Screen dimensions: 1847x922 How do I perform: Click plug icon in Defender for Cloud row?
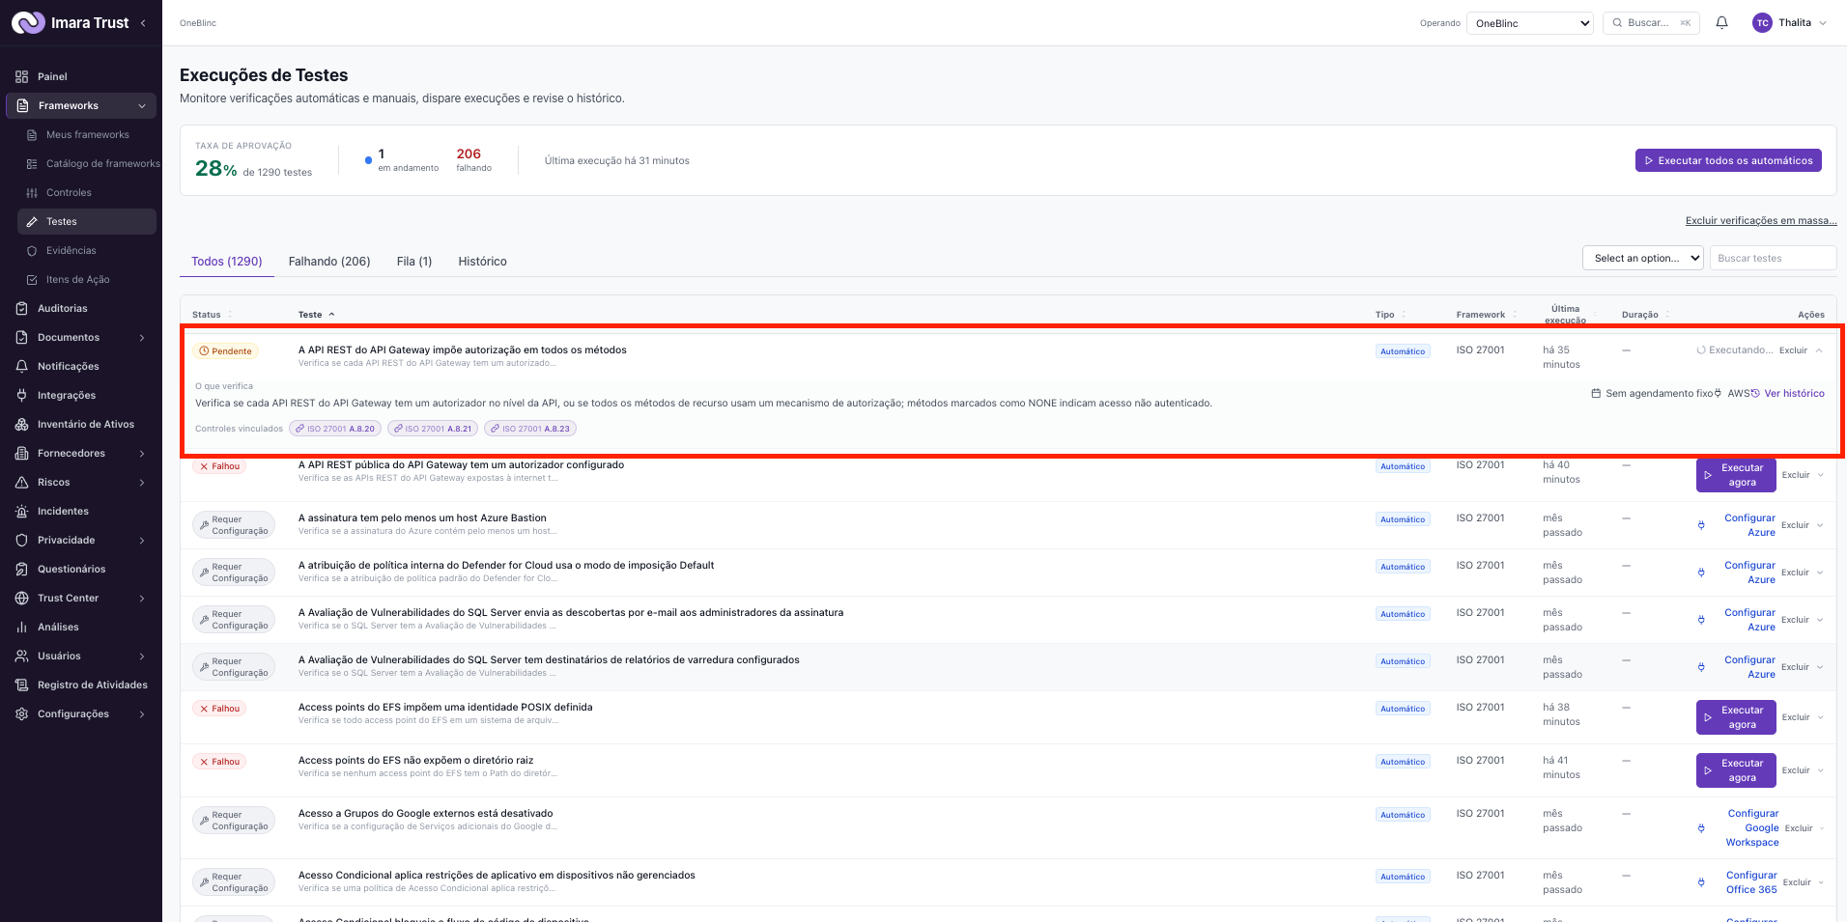click(x=1701, y=573)
